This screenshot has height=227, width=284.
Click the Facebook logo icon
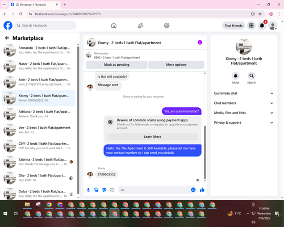point(8,26)
